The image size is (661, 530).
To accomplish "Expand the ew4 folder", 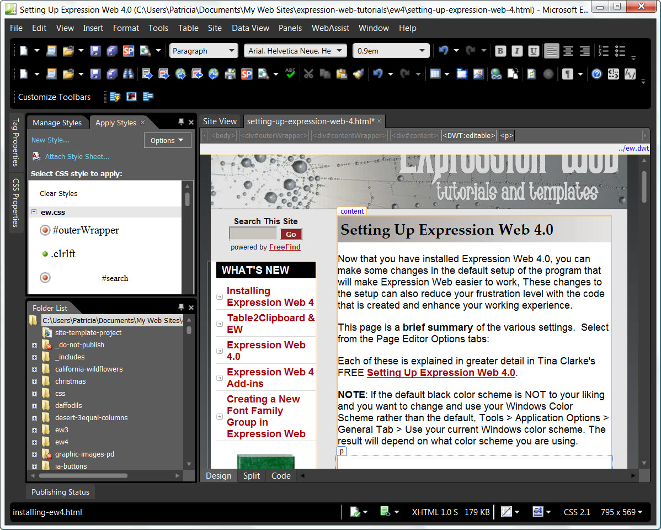I will [x=34, y=442].
